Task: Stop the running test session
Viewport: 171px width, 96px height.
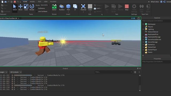Action: coord(127,7)
